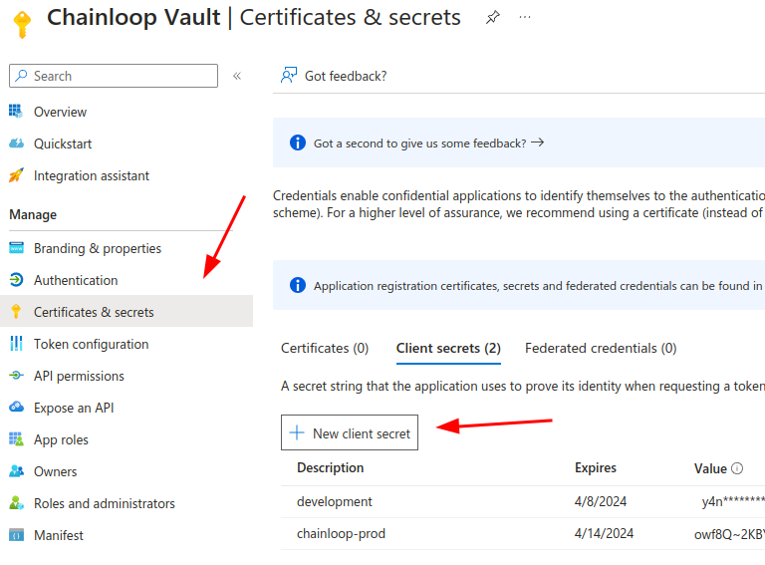The height and width of the screenshot is (565, 765).
Task: Click the Overview grid icon
Action: coord(16,112)
